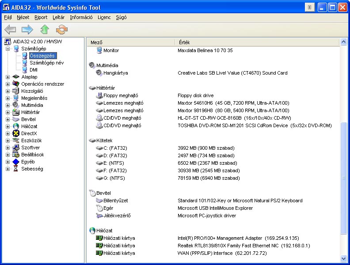This screenshot has width=350, height=265.
Task: Click the Maxtor 54610H6 drive value
Action: coord(233,103)
